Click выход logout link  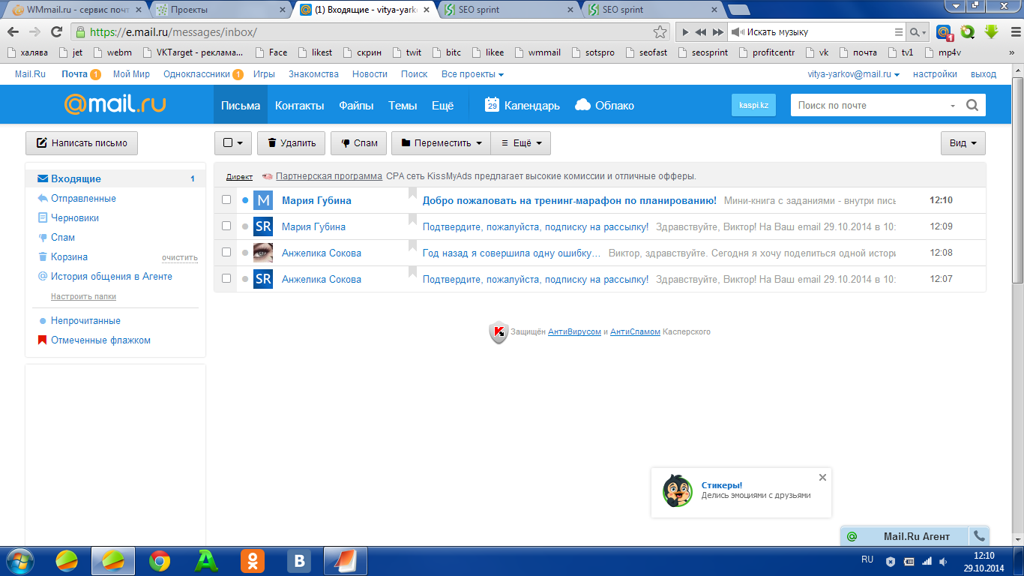[x=984, y=74]
